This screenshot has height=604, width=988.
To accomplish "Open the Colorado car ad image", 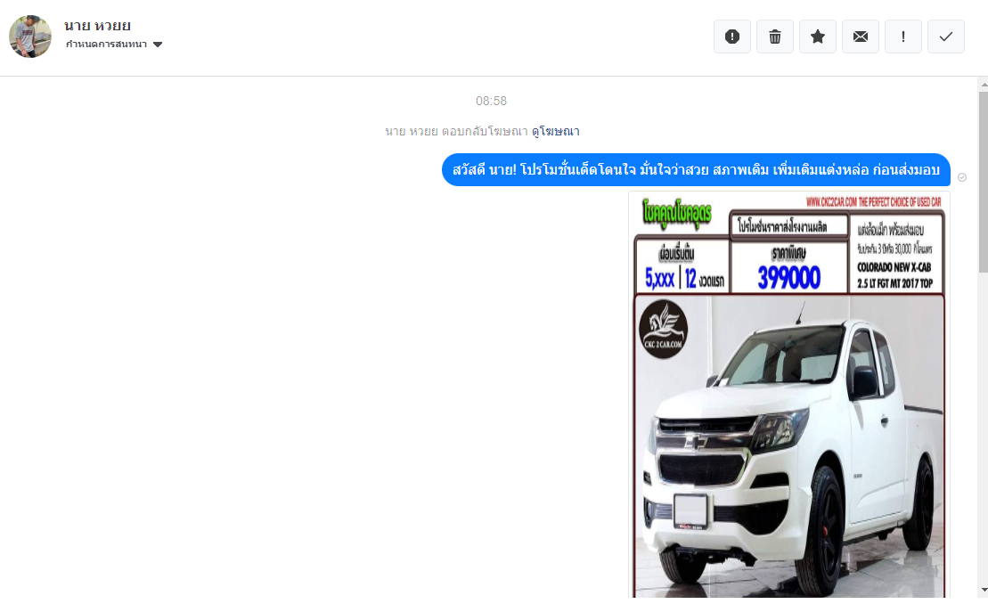I will tap(789, 395).
